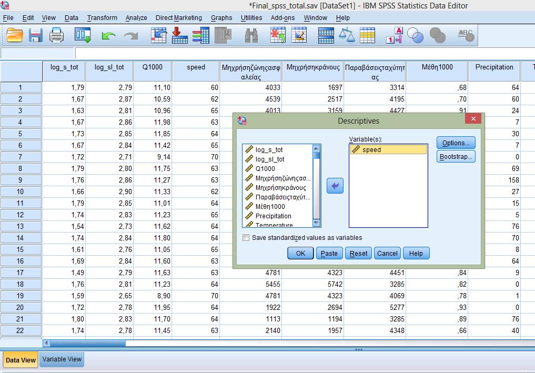Click the Paste button
The image size is (535, 373).
pos(329,253)
